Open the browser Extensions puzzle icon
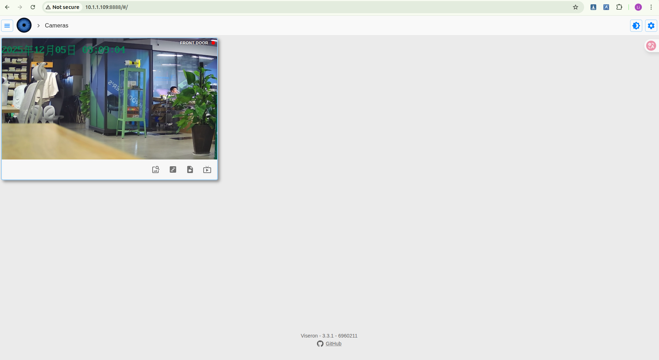The width and height of the screenshot is (659, 360). coord(619,7)
